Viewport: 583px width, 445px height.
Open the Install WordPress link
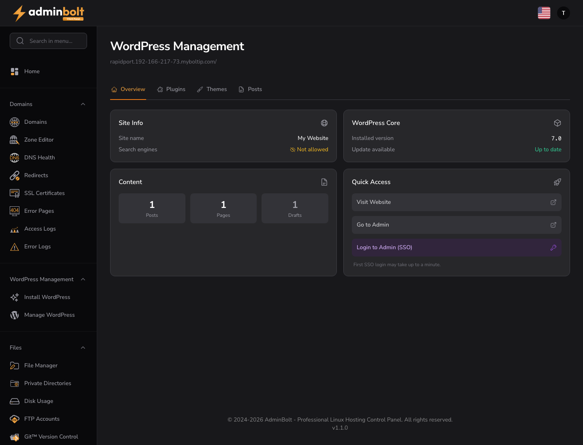48,297
